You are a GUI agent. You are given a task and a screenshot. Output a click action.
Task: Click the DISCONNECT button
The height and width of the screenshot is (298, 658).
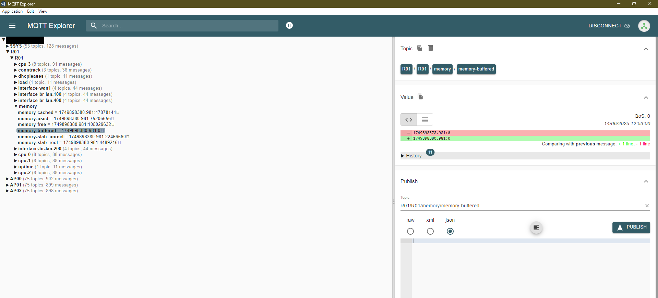pos(609,26)
